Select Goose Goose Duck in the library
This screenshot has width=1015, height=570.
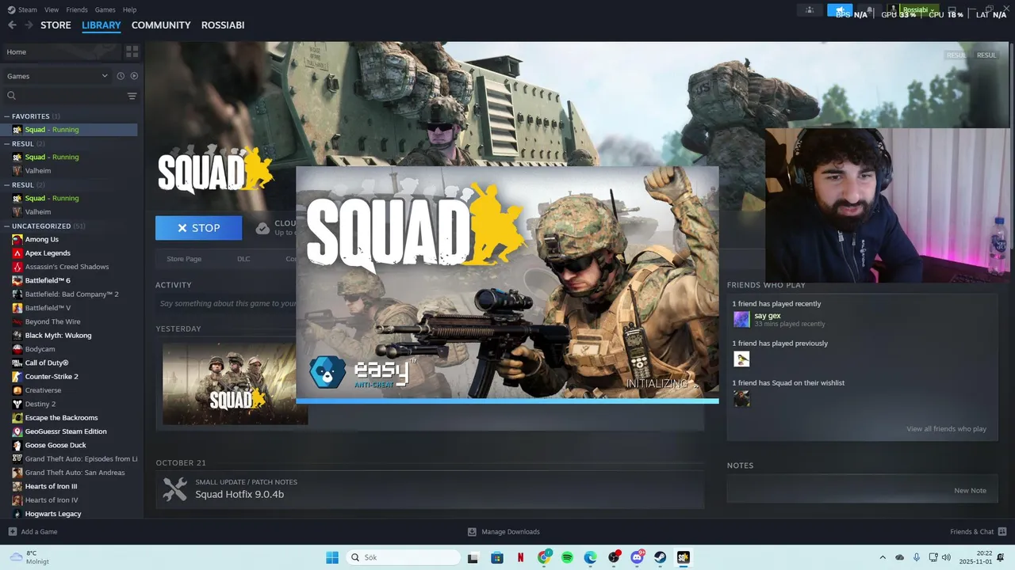[56, 445]
